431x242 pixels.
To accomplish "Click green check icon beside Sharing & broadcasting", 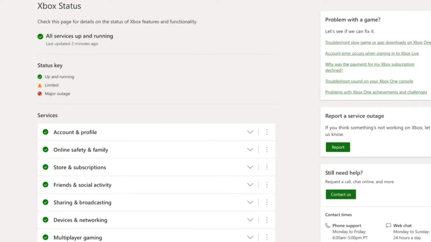I will tap(45, 202).
